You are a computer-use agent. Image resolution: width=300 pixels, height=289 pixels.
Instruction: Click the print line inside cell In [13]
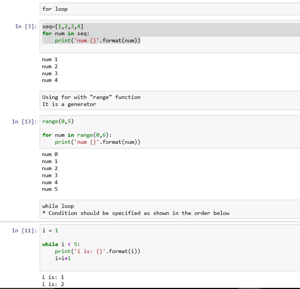coord(98,142)
